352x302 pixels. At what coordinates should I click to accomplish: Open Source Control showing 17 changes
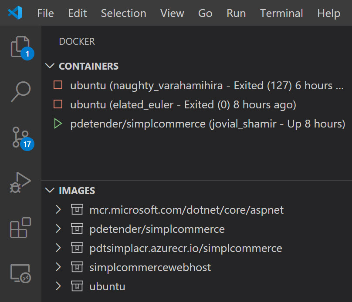click(x=20, y=136)
